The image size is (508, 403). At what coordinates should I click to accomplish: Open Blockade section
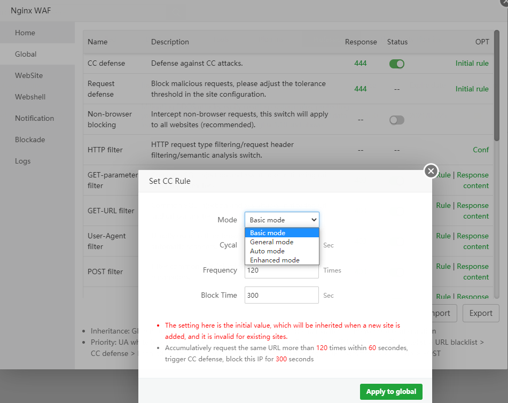click(30, 140)
